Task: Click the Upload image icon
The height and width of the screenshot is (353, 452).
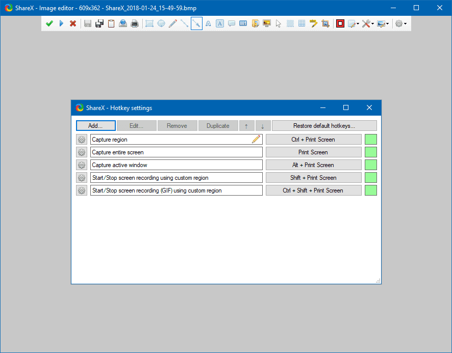Action: coord(123,23)
